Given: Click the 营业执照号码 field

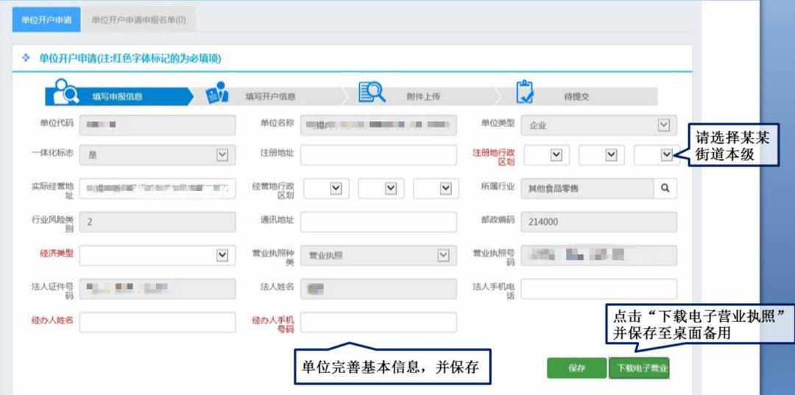Looking at the screenshot, I should [x=598, y=256].
